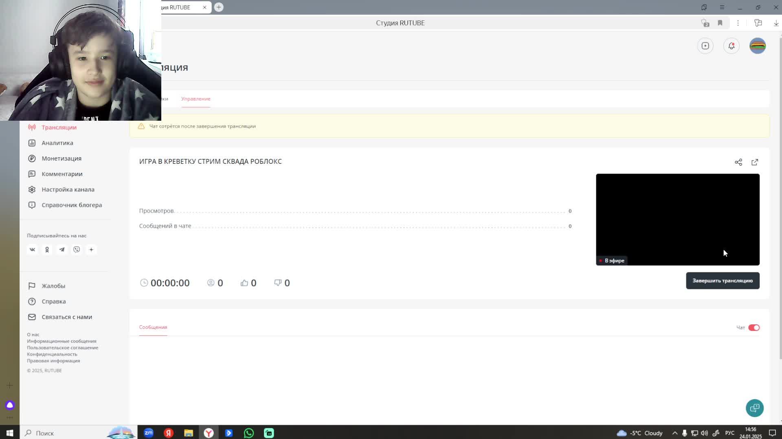Click the share stream icon
Screen dimensions: 782x439
(x=738, y=162)
